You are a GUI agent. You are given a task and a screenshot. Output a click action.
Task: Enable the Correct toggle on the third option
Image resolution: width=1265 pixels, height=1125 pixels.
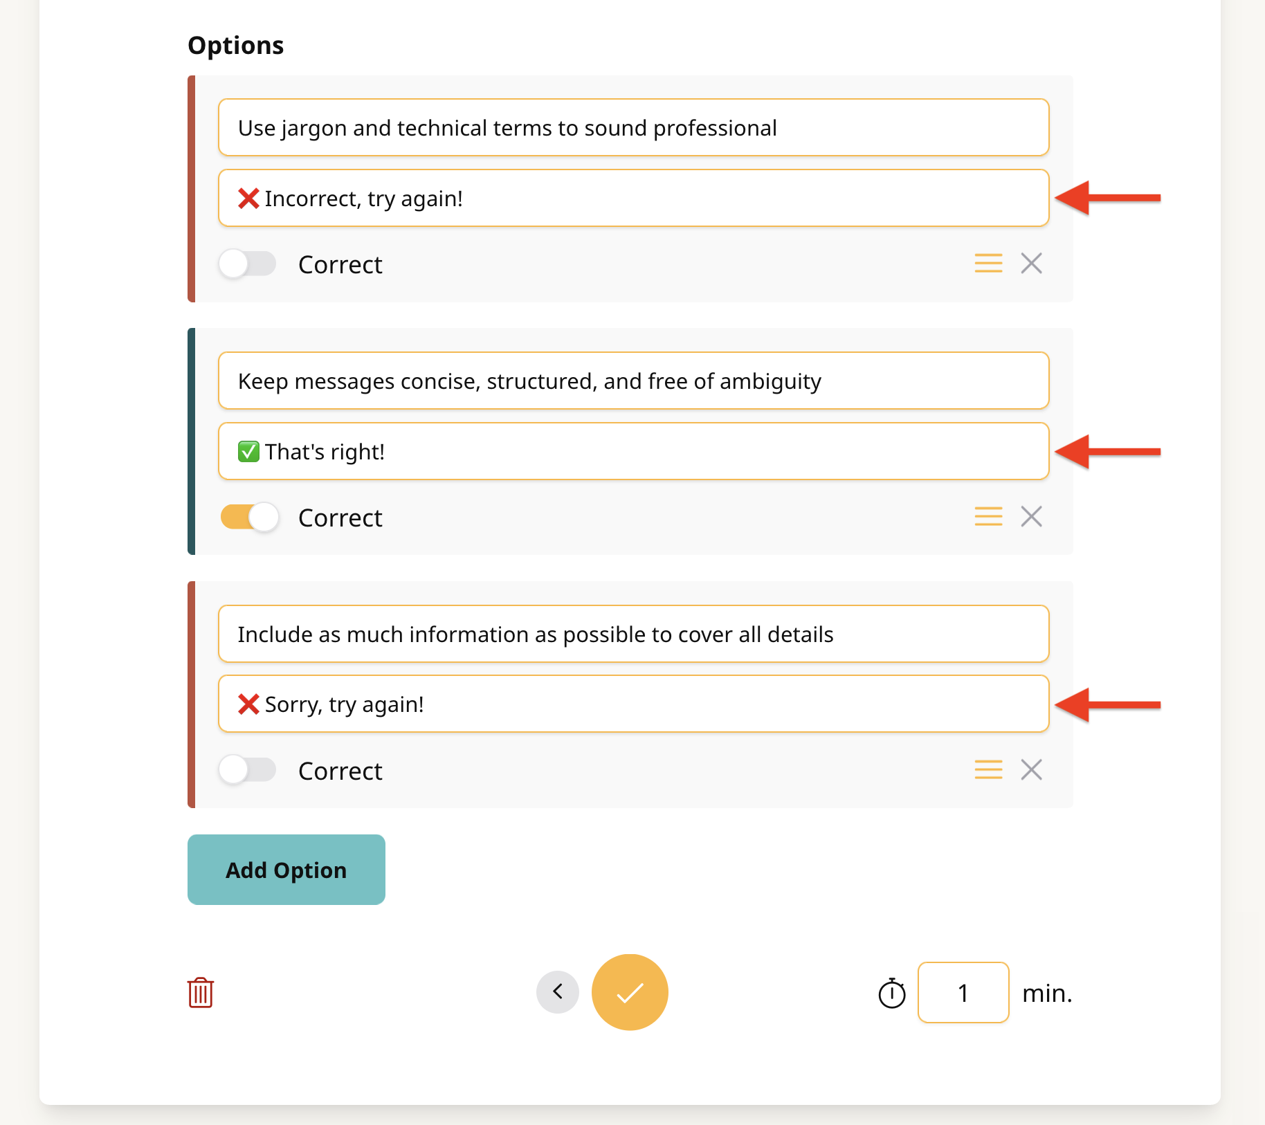(248, 770)
